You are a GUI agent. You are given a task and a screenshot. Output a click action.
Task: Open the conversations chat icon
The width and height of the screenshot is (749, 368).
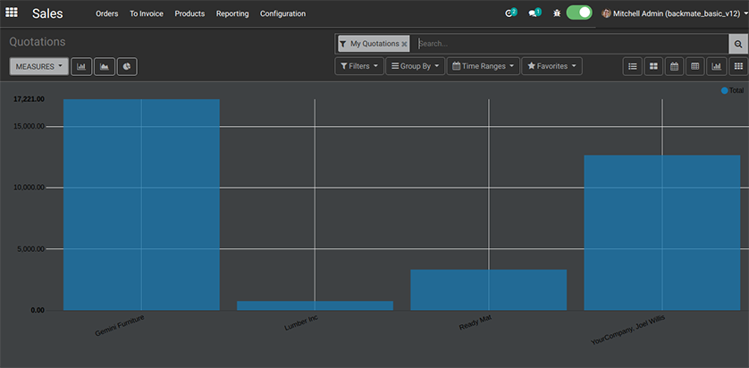click(534, 13)
